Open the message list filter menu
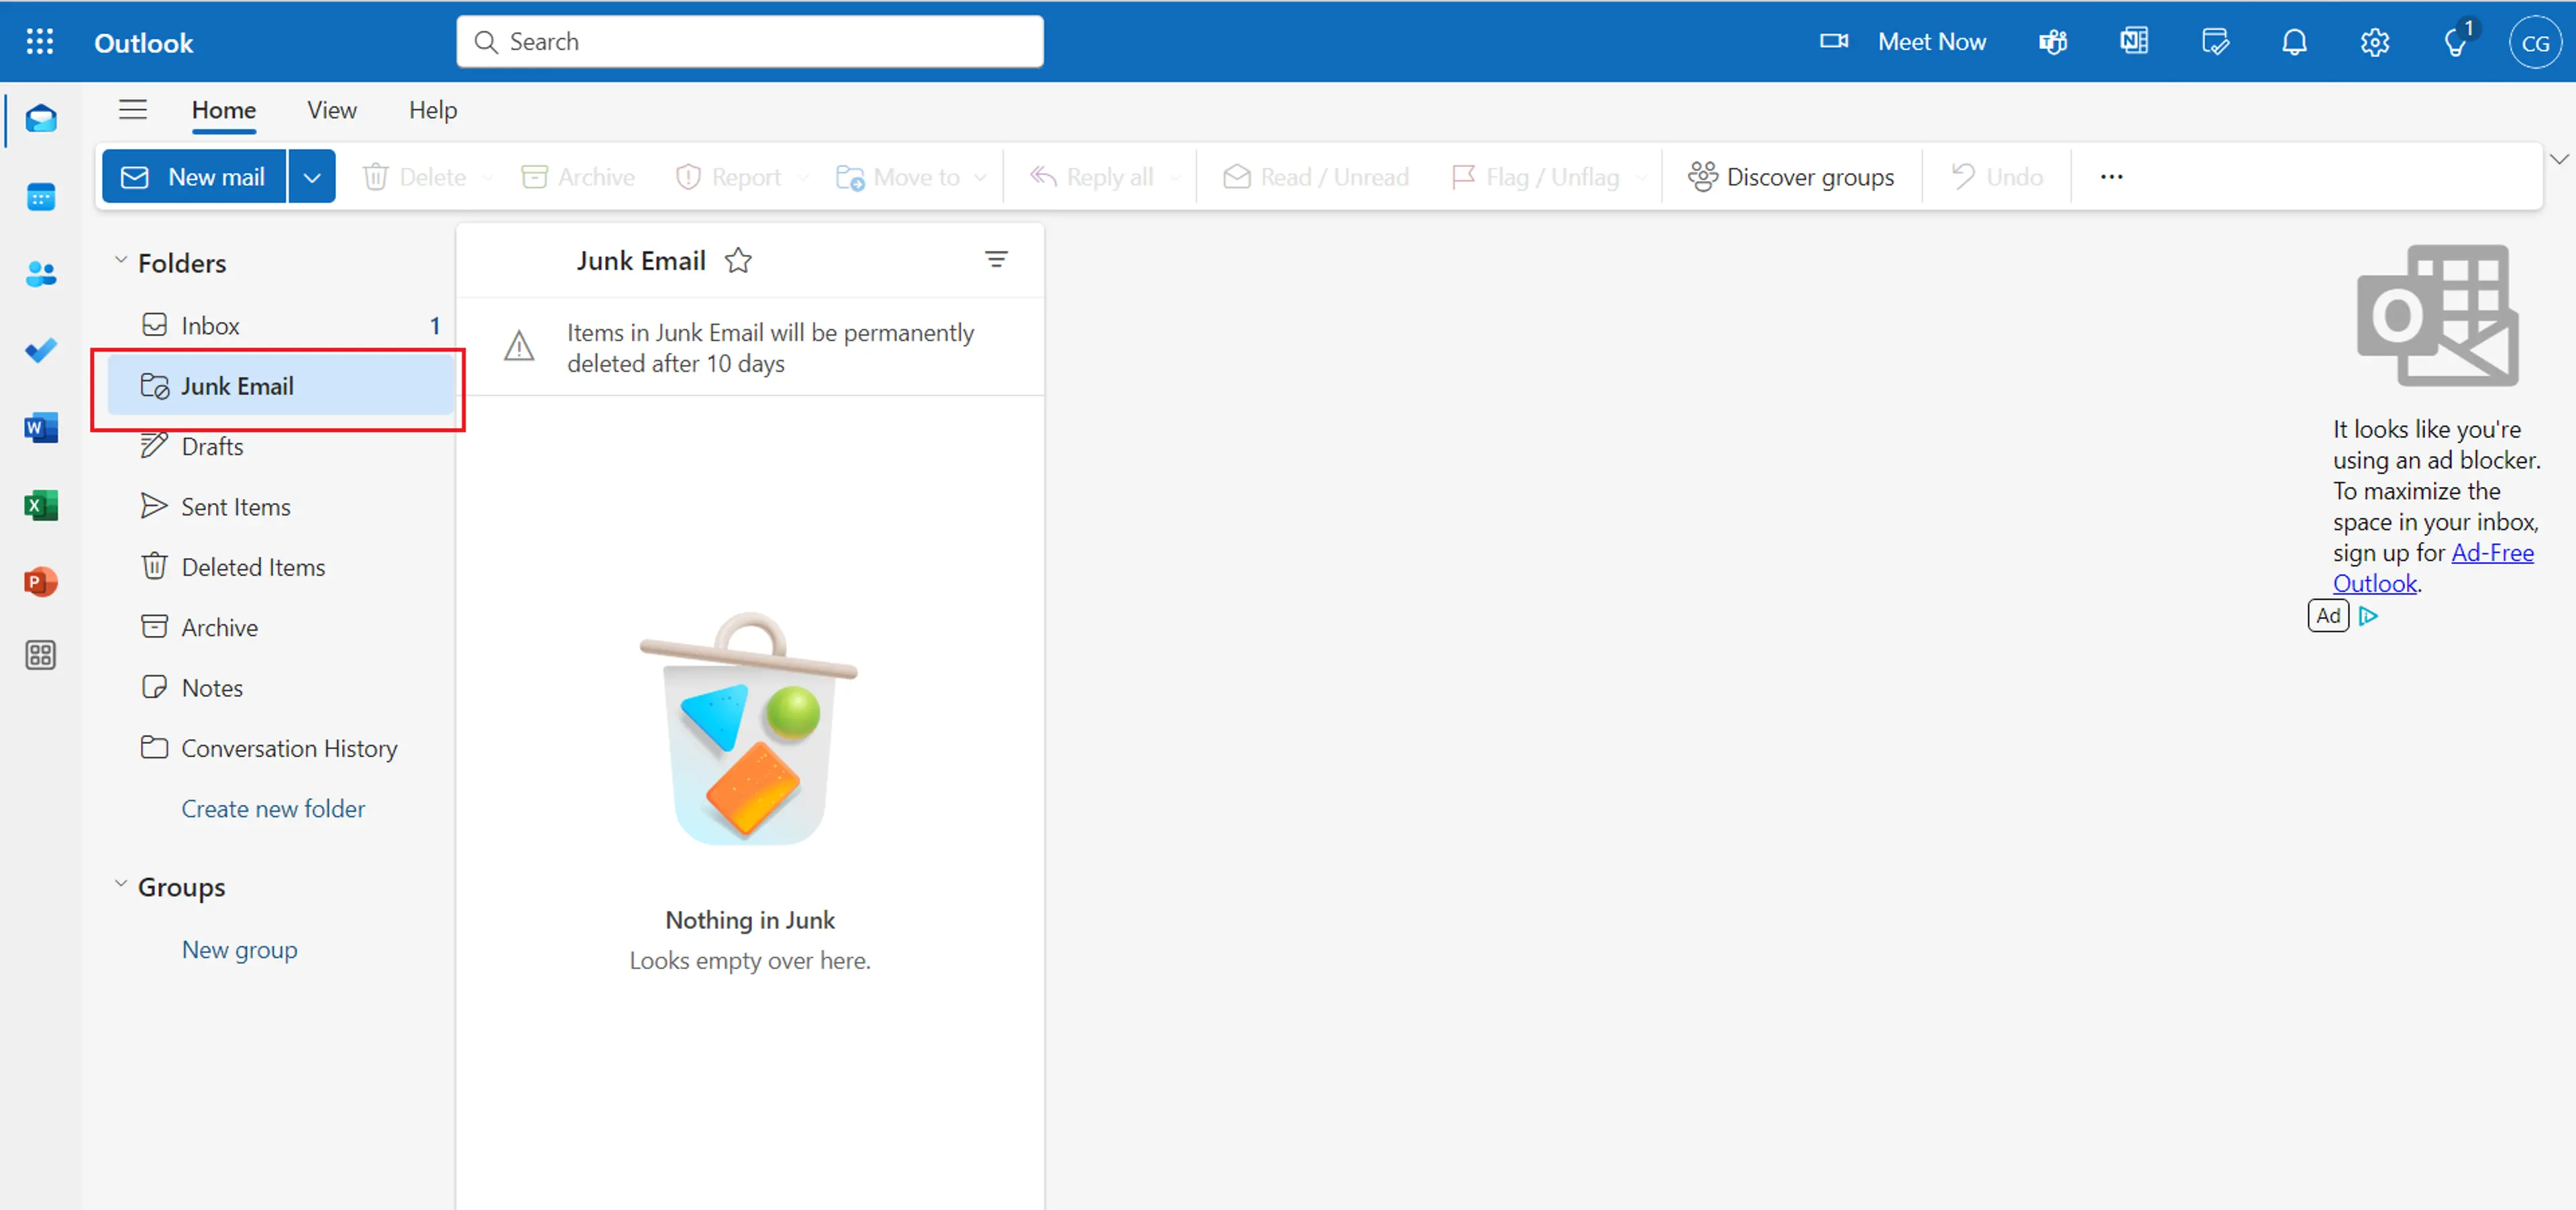The height and width of the screenshot is (1210, 2576). 995,260
